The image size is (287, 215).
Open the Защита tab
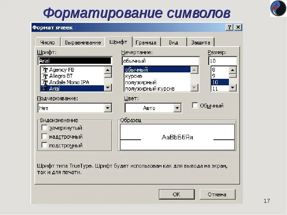pyautogui.click(x=201, y=42)
